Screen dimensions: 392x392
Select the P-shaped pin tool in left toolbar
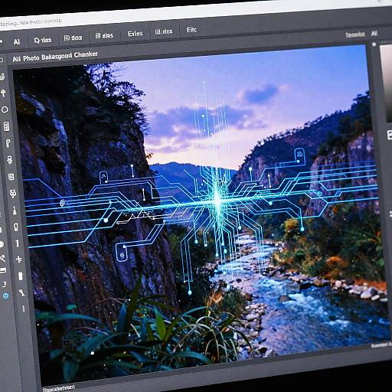[8, 143]
